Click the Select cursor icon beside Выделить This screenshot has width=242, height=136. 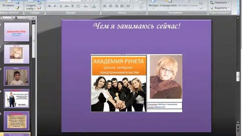212,8
